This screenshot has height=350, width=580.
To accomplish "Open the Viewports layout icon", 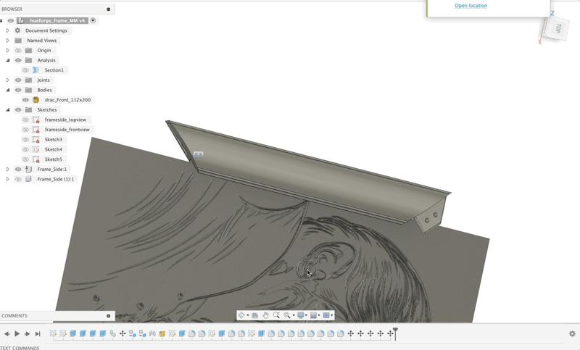I will click(x=326, y=315).
